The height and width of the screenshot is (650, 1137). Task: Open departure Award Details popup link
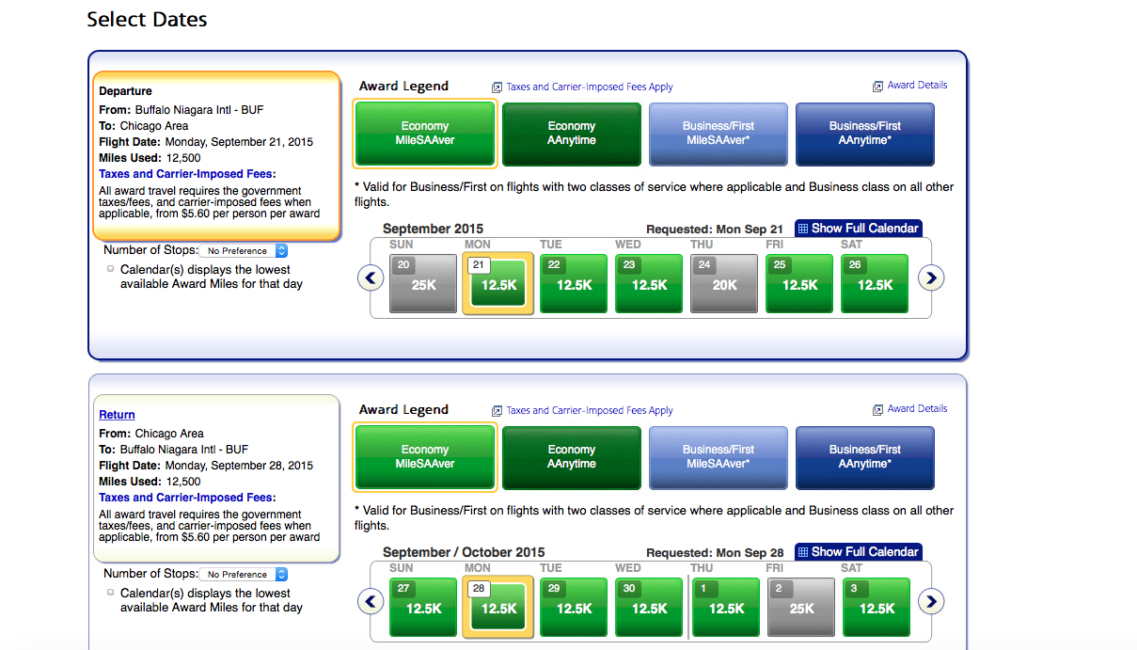(916, 86)
